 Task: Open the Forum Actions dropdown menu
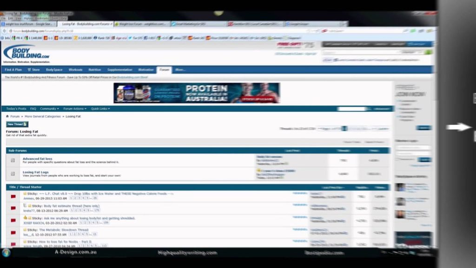coord(75,109)
